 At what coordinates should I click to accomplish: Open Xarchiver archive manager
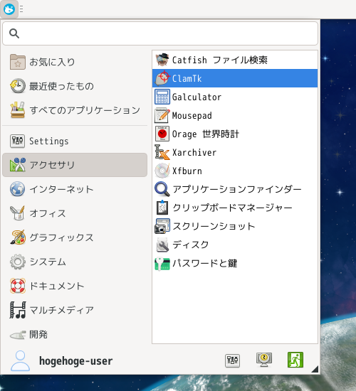tap(235, 152)
